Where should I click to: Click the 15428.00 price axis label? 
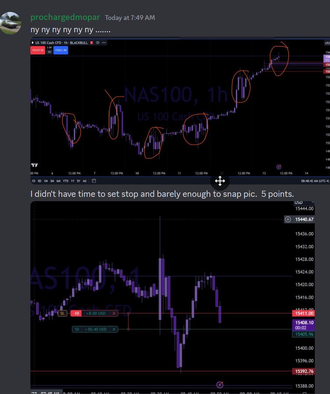(304, 259)
